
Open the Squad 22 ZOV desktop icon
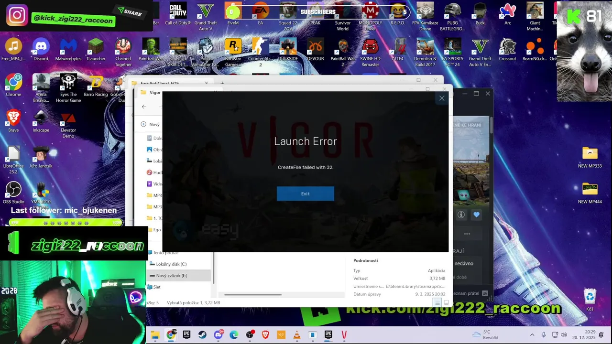288,17
